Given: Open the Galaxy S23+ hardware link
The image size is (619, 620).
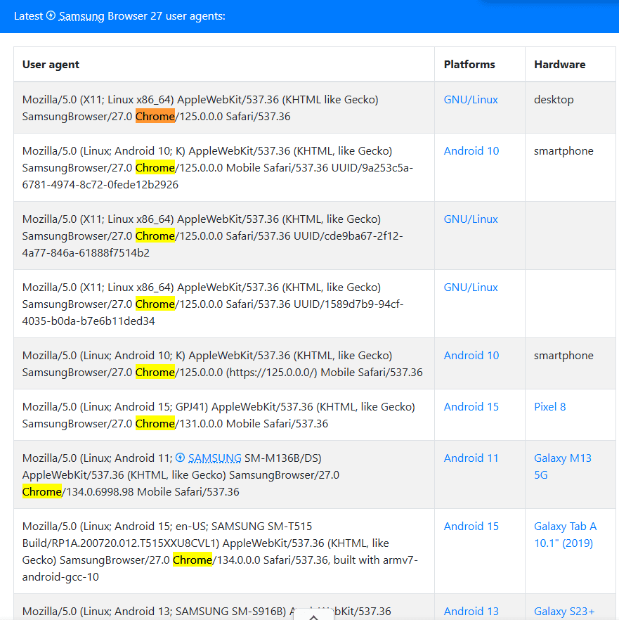Looking at the screenshot, I should 564,612.
